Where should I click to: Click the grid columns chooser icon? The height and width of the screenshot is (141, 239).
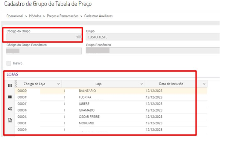coord(10,85)
